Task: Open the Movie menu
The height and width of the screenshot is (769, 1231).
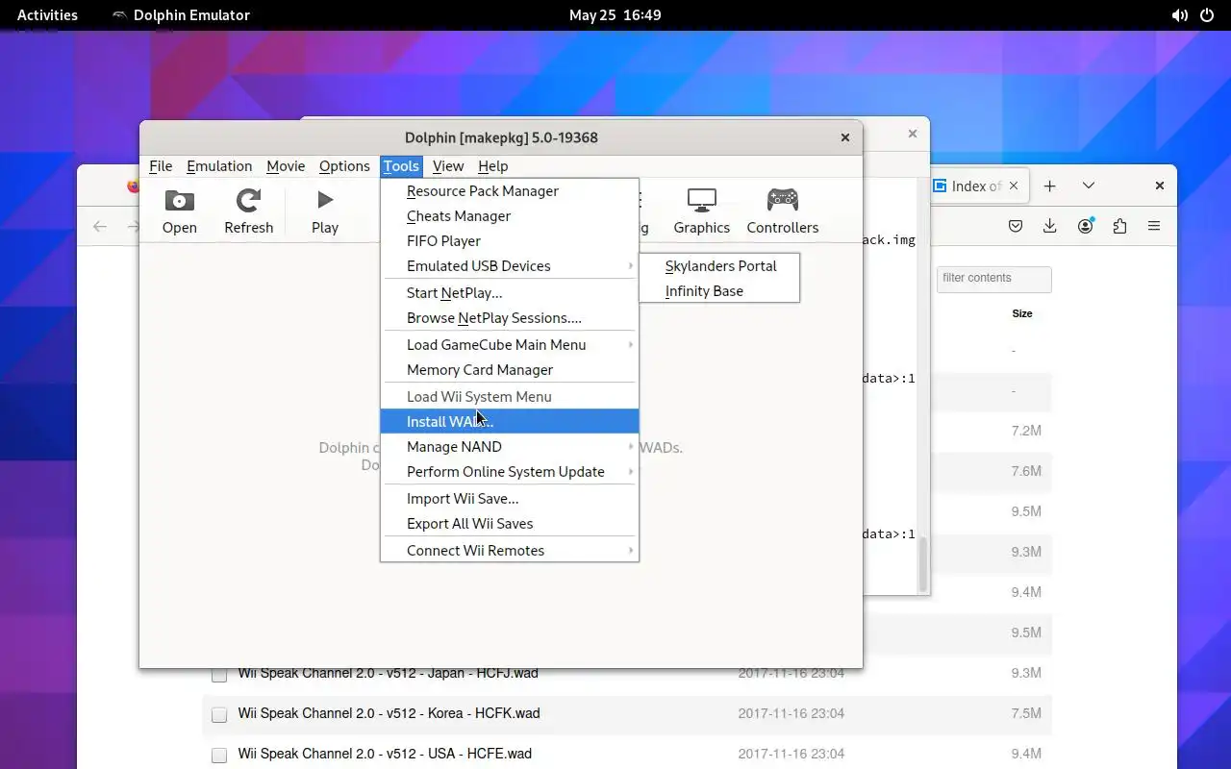Action: (286, 166)
